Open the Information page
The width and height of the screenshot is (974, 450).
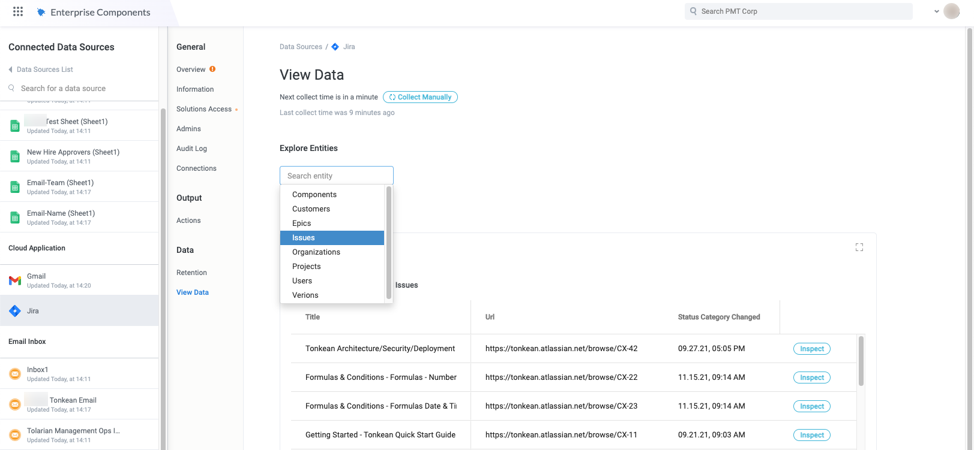point(195,89)
